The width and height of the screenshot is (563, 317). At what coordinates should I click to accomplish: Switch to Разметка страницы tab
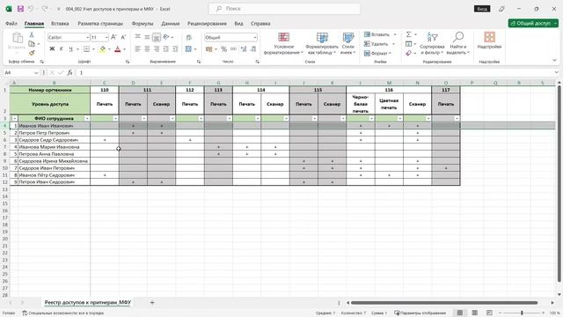click(x=100, y=24)
